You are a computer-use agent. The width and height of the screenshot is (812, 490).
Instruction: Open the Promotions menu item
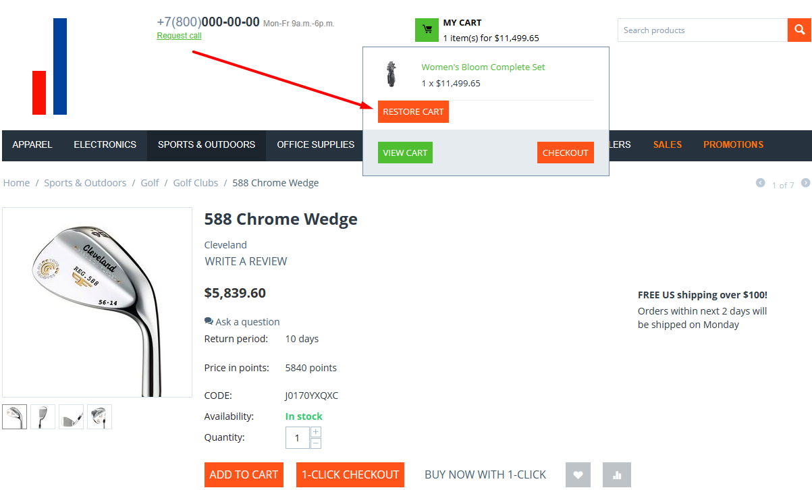(x=733, y=144)
